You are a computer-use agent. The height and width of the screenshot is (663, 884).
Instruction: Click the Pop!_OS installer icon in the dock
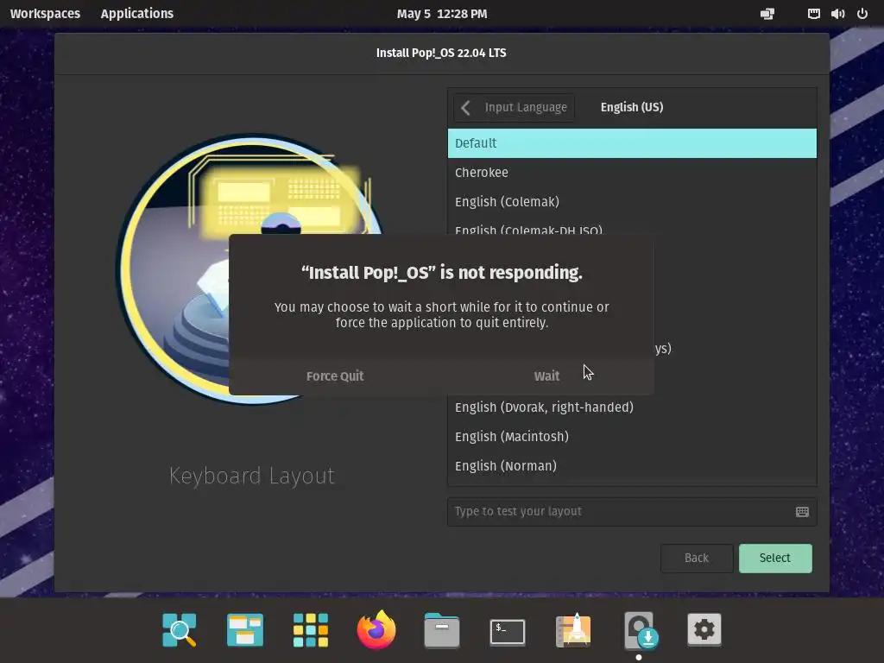640,629
